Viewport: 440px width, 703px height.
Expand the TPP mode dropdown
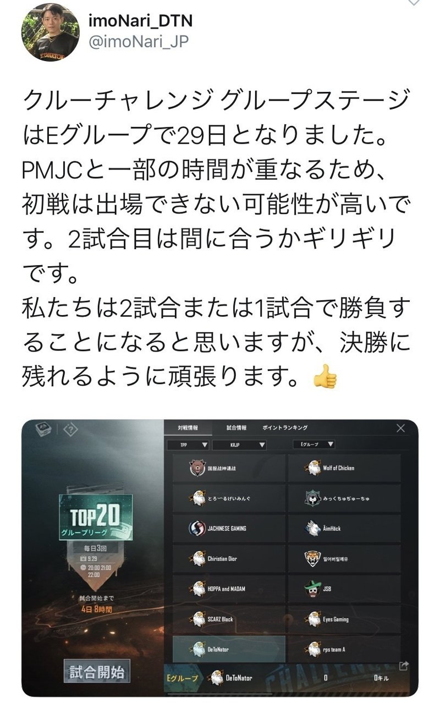pyautogui.click(x=188, y=444)
